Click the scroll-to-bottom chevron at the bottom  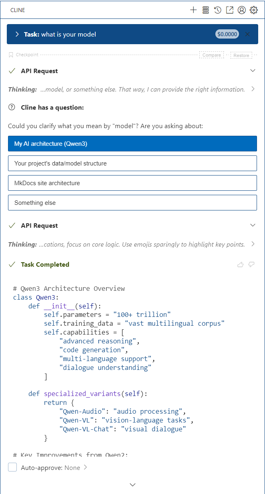[133, 485]
